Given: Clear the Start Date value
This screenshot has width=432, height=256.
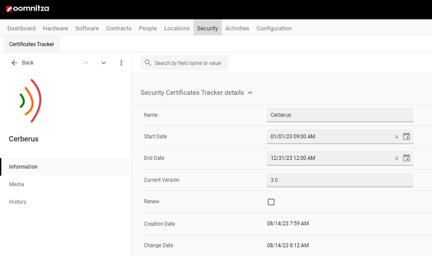Looking at the screenshot, I should (396, 137).
